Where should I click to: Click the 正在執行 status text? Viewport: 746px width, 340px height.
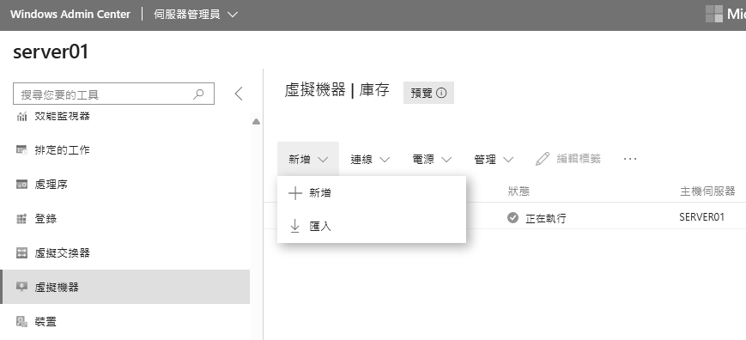coord(546,218)
